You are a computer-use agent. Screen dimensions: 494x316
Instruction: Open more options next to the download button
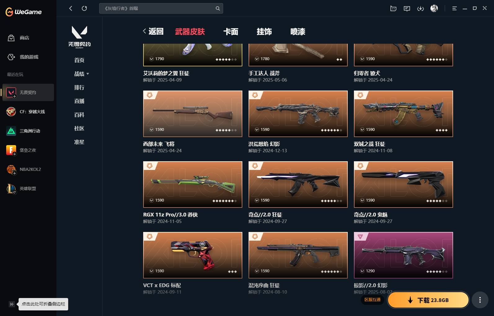point(480,300)
